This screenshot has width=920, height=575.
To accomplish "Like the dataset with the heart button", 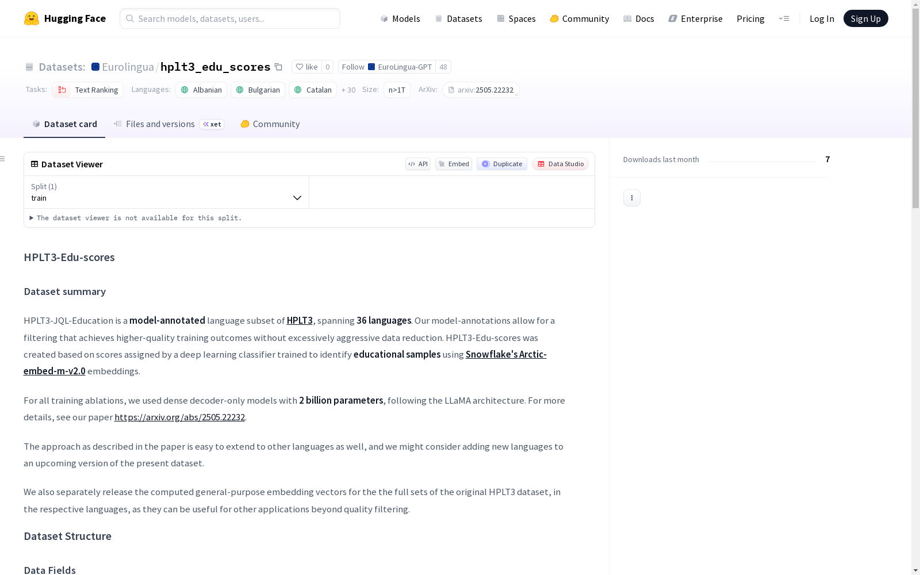I will coord(306,67).
